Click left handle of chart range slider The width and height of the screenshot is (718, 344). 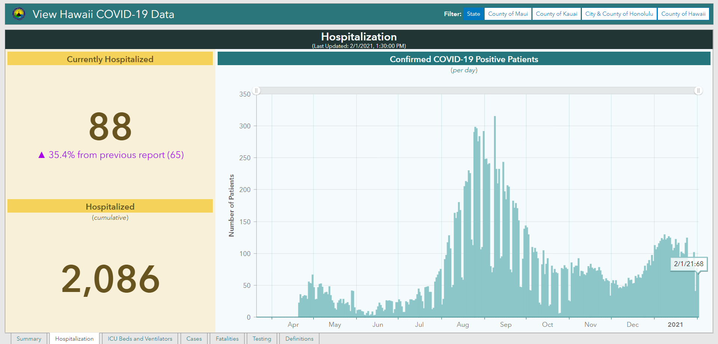[256, 91]
